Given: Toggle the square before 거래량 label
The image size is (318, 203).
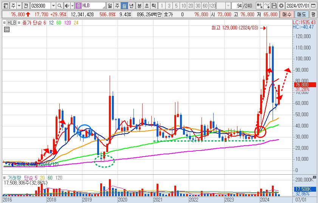Looking at the screenshot, I should 5,178.
